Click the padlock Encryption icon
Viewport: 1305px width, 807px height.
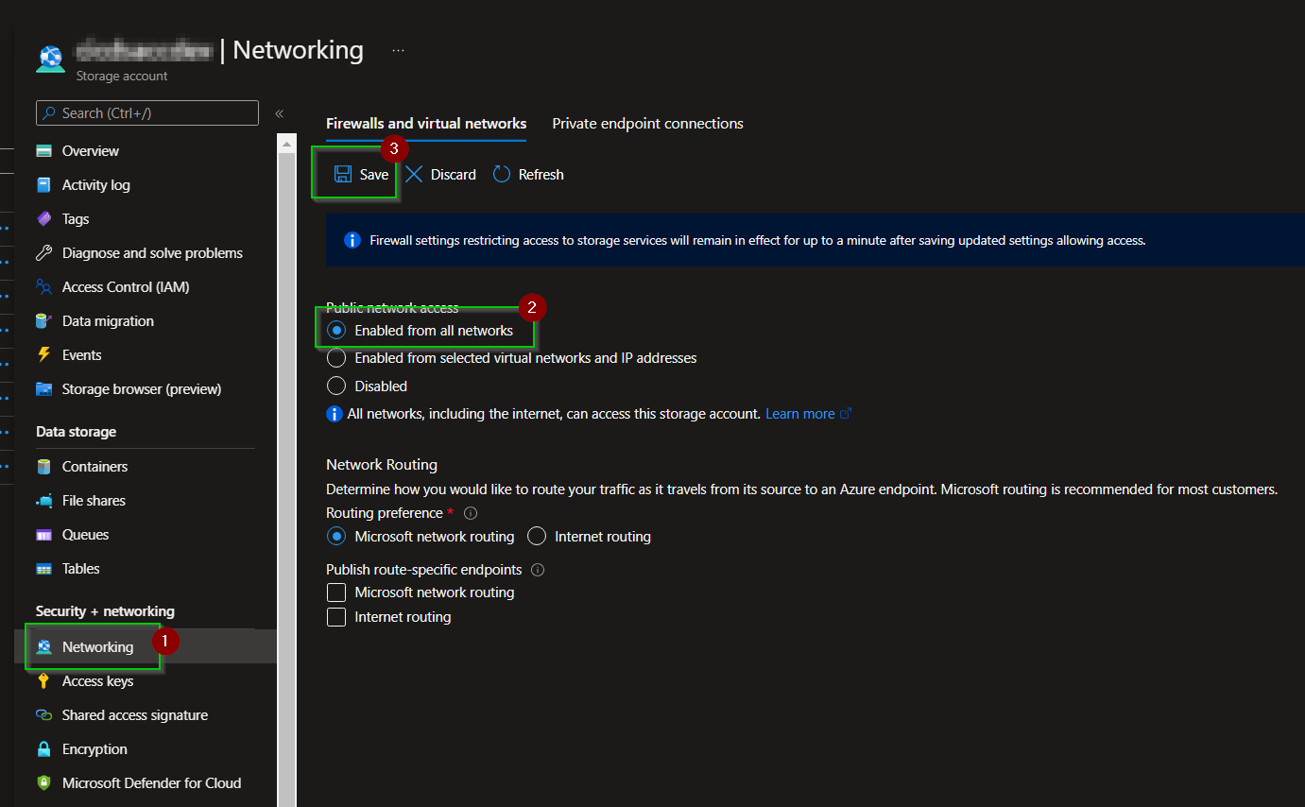[x=43, y=749]
